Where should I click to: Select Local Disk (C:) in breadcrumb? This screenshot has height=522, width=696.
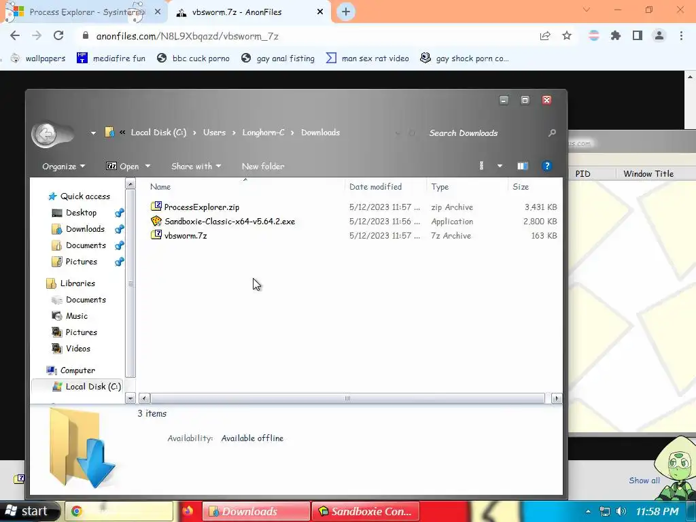pyautogui.click(x=158, y=133)
